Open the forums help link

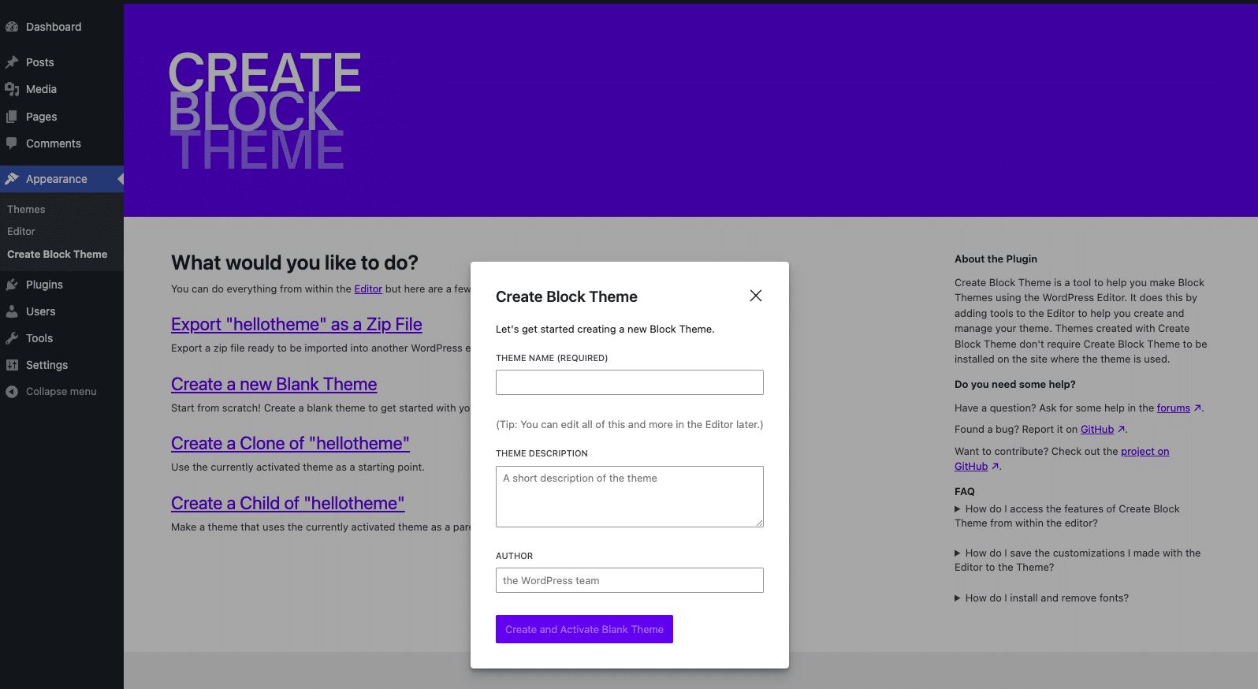tap(1173, 408)
